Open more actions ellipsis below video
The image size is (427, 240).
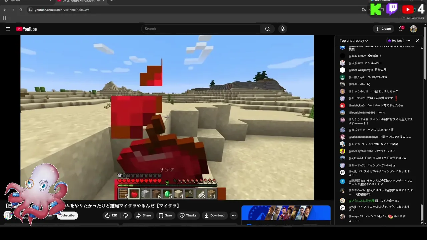[234, 215]
